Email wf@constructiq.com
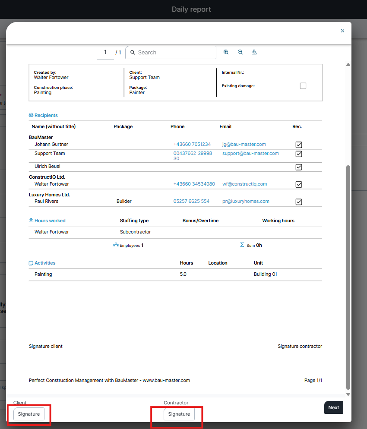 click(x=244, y=184)
